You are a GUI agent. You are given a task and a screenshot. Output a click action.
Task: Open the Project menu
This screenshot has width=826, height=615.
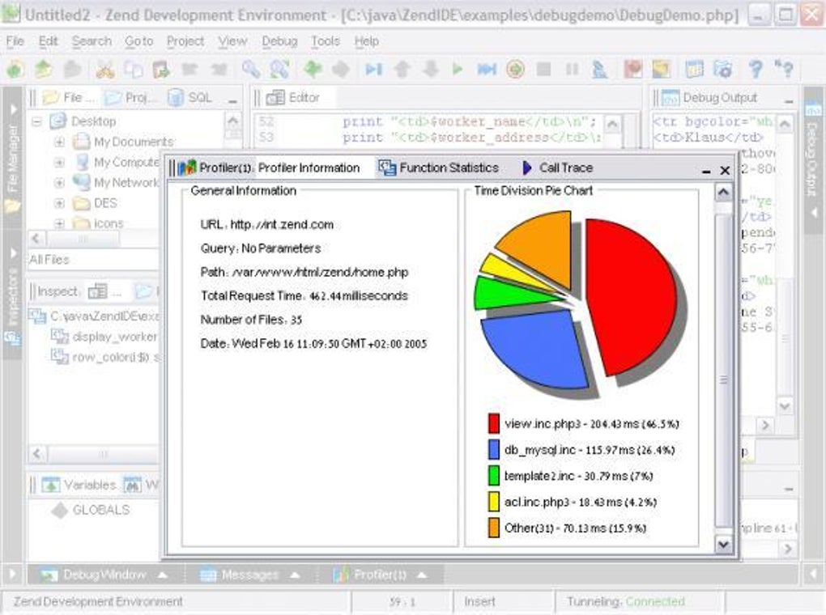[x=185, y=41]
